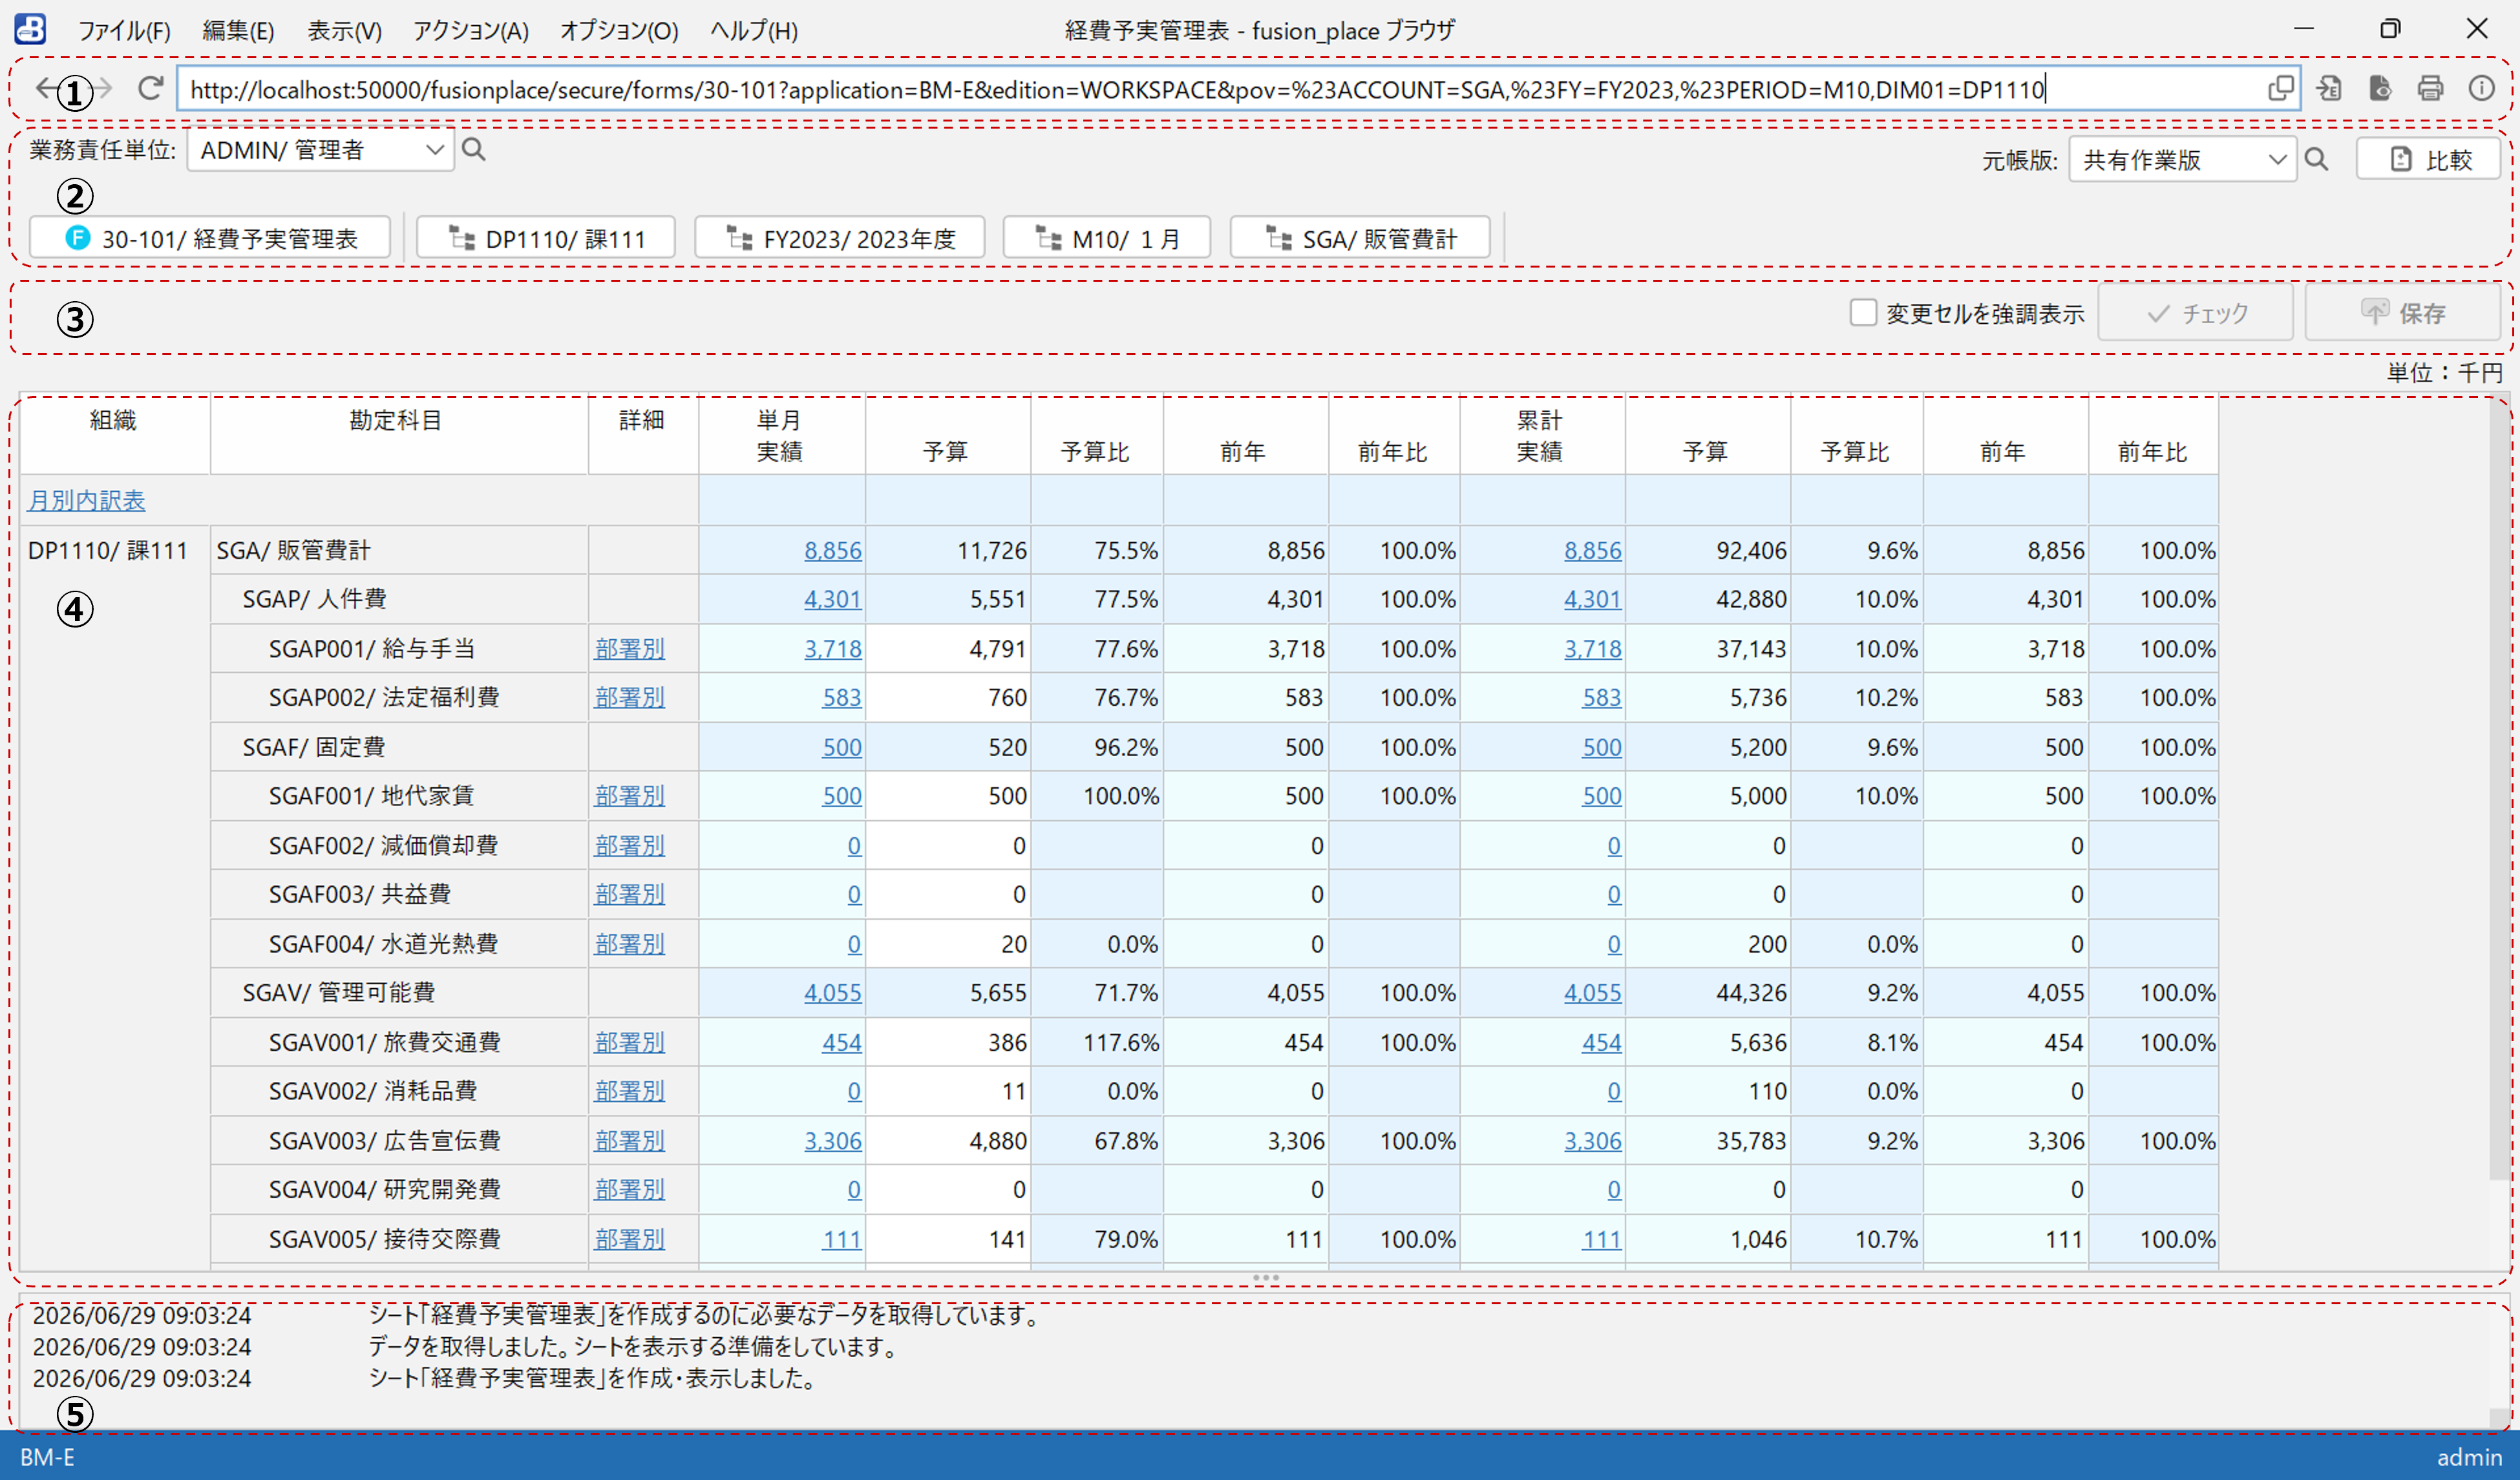
Task: Open the ファイル(F) menu
Action: click(124, 30)
